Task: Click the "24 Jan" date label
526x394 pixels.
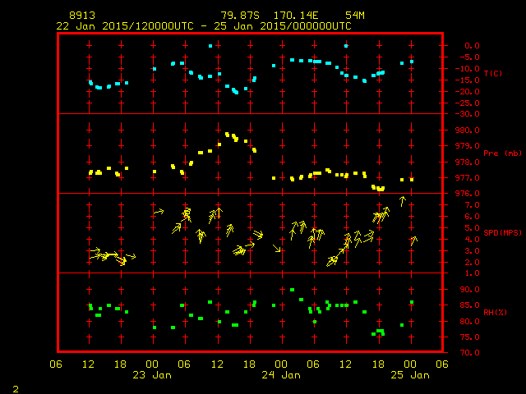Action: click(281, 375)
